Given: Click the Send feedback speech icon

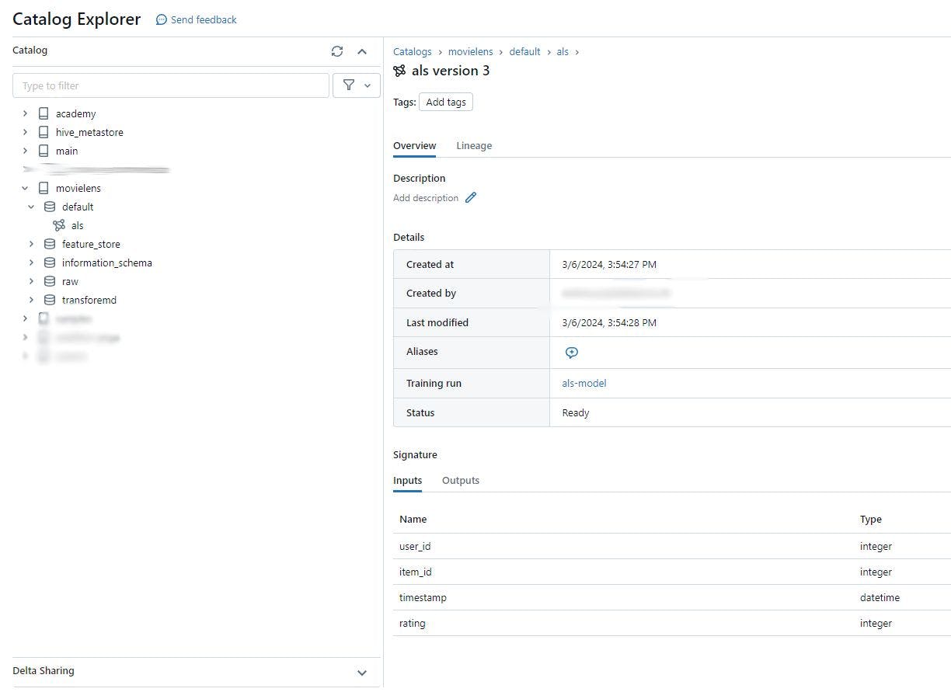Looking at the screenshot, I should 161,19.
